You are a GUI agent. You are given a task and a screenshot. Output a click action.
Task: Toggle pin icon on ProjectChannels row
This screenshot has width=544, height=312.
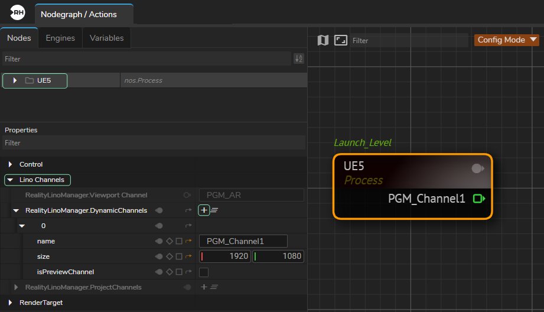click(x=187, y=287)
